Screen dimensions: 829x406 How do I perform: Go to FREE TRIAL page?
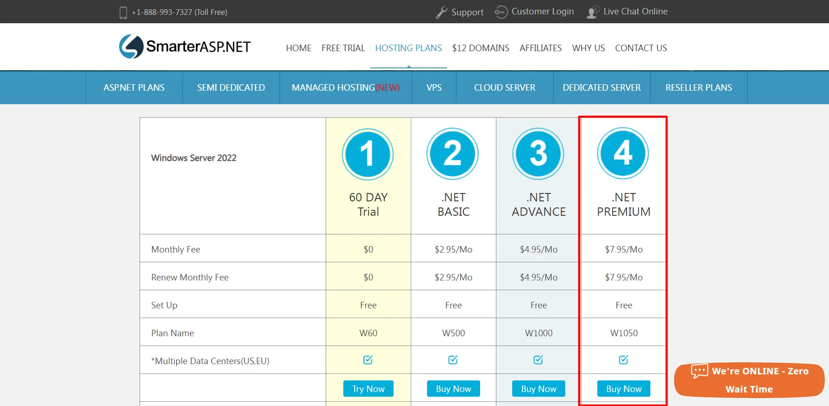point(343,48)
